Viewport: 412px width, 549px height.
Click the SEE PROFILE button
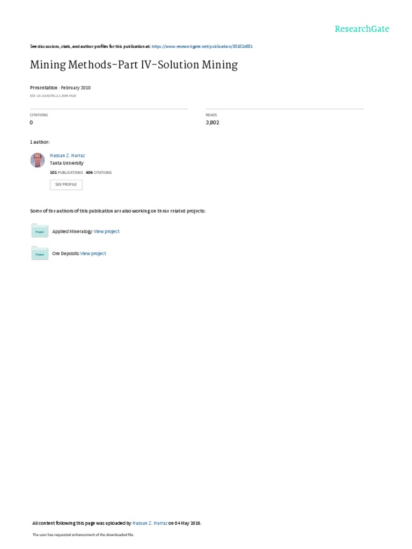pos(66,184)
